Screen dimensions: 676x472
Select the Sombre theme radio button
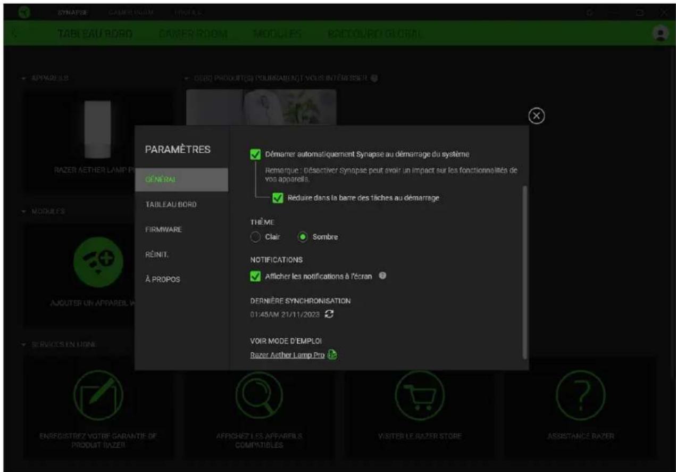point(303,237)
